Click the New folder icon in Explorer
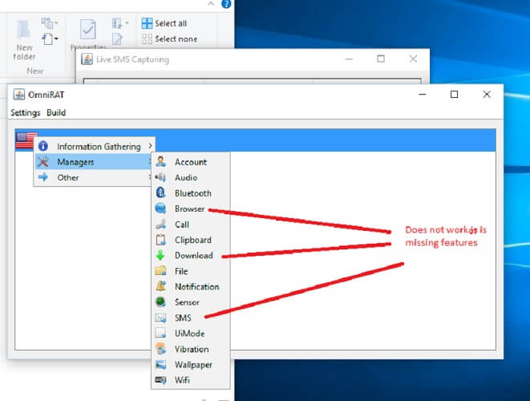The image size is (530, 401). (x=24, y=30)
